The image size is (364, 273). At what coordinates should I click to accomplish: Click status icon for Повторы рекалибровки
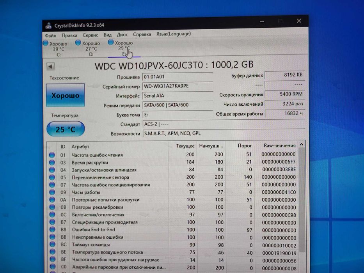[52, 207]
